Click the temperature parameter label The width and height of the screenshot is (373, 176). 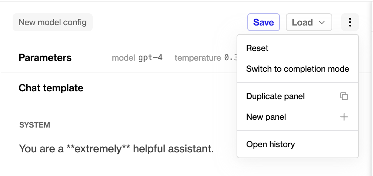[x=198, y=58]
